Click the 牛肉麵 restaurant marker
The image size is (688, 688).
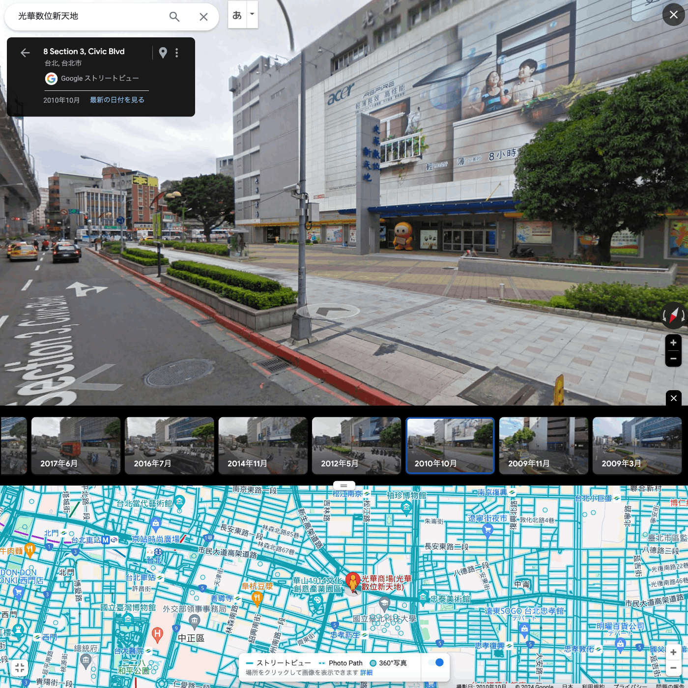(30, 550)
